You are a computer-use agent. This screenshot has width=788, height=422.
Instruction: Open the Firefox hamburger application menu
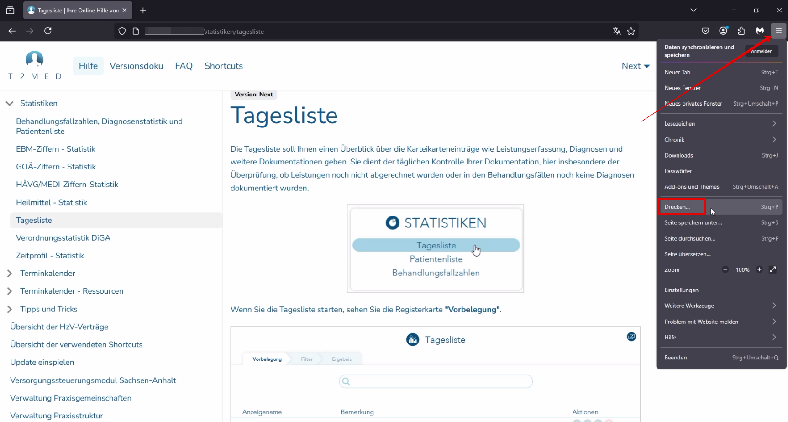pos(778,31)
